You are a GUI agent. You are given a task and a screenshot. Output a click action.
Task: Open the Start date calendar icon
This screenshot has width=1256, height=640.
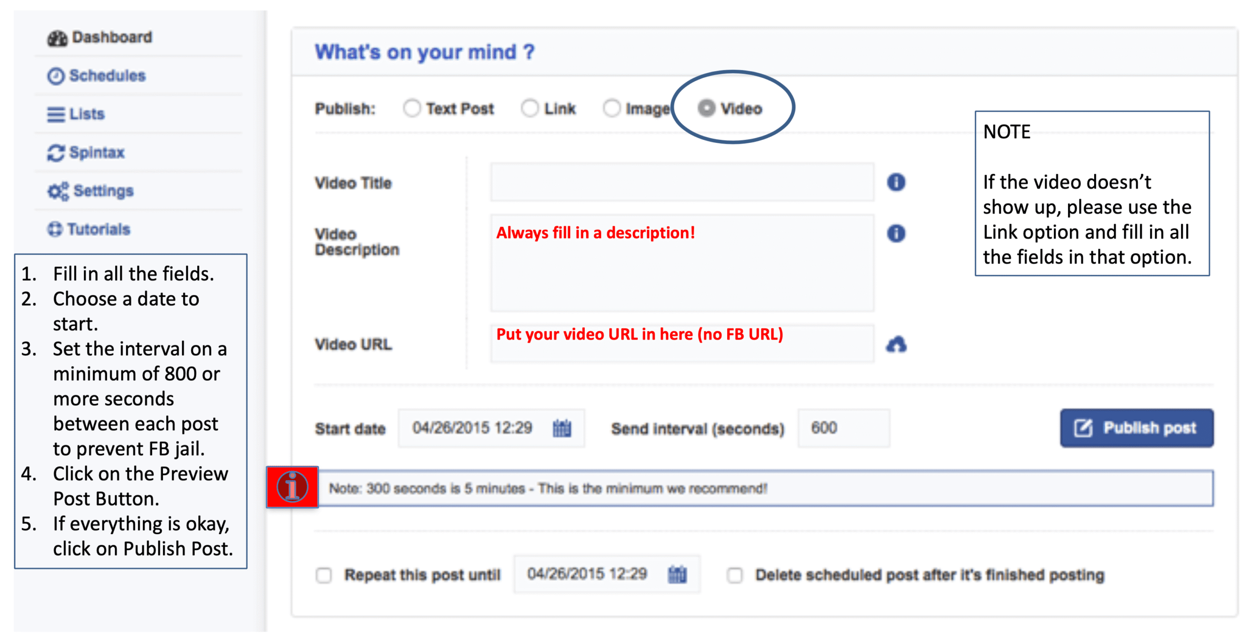561,428
